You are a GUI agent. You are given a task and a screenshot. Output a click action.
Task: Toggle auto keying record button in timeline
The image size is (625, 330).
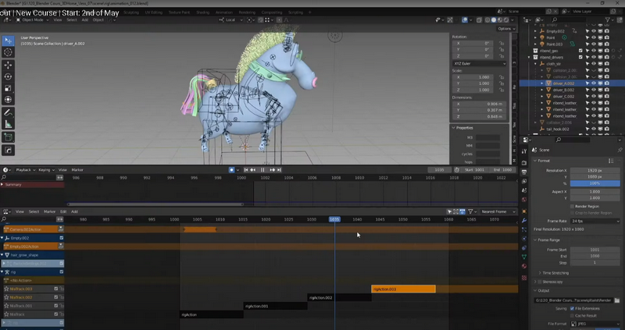[x=231, y=170]
